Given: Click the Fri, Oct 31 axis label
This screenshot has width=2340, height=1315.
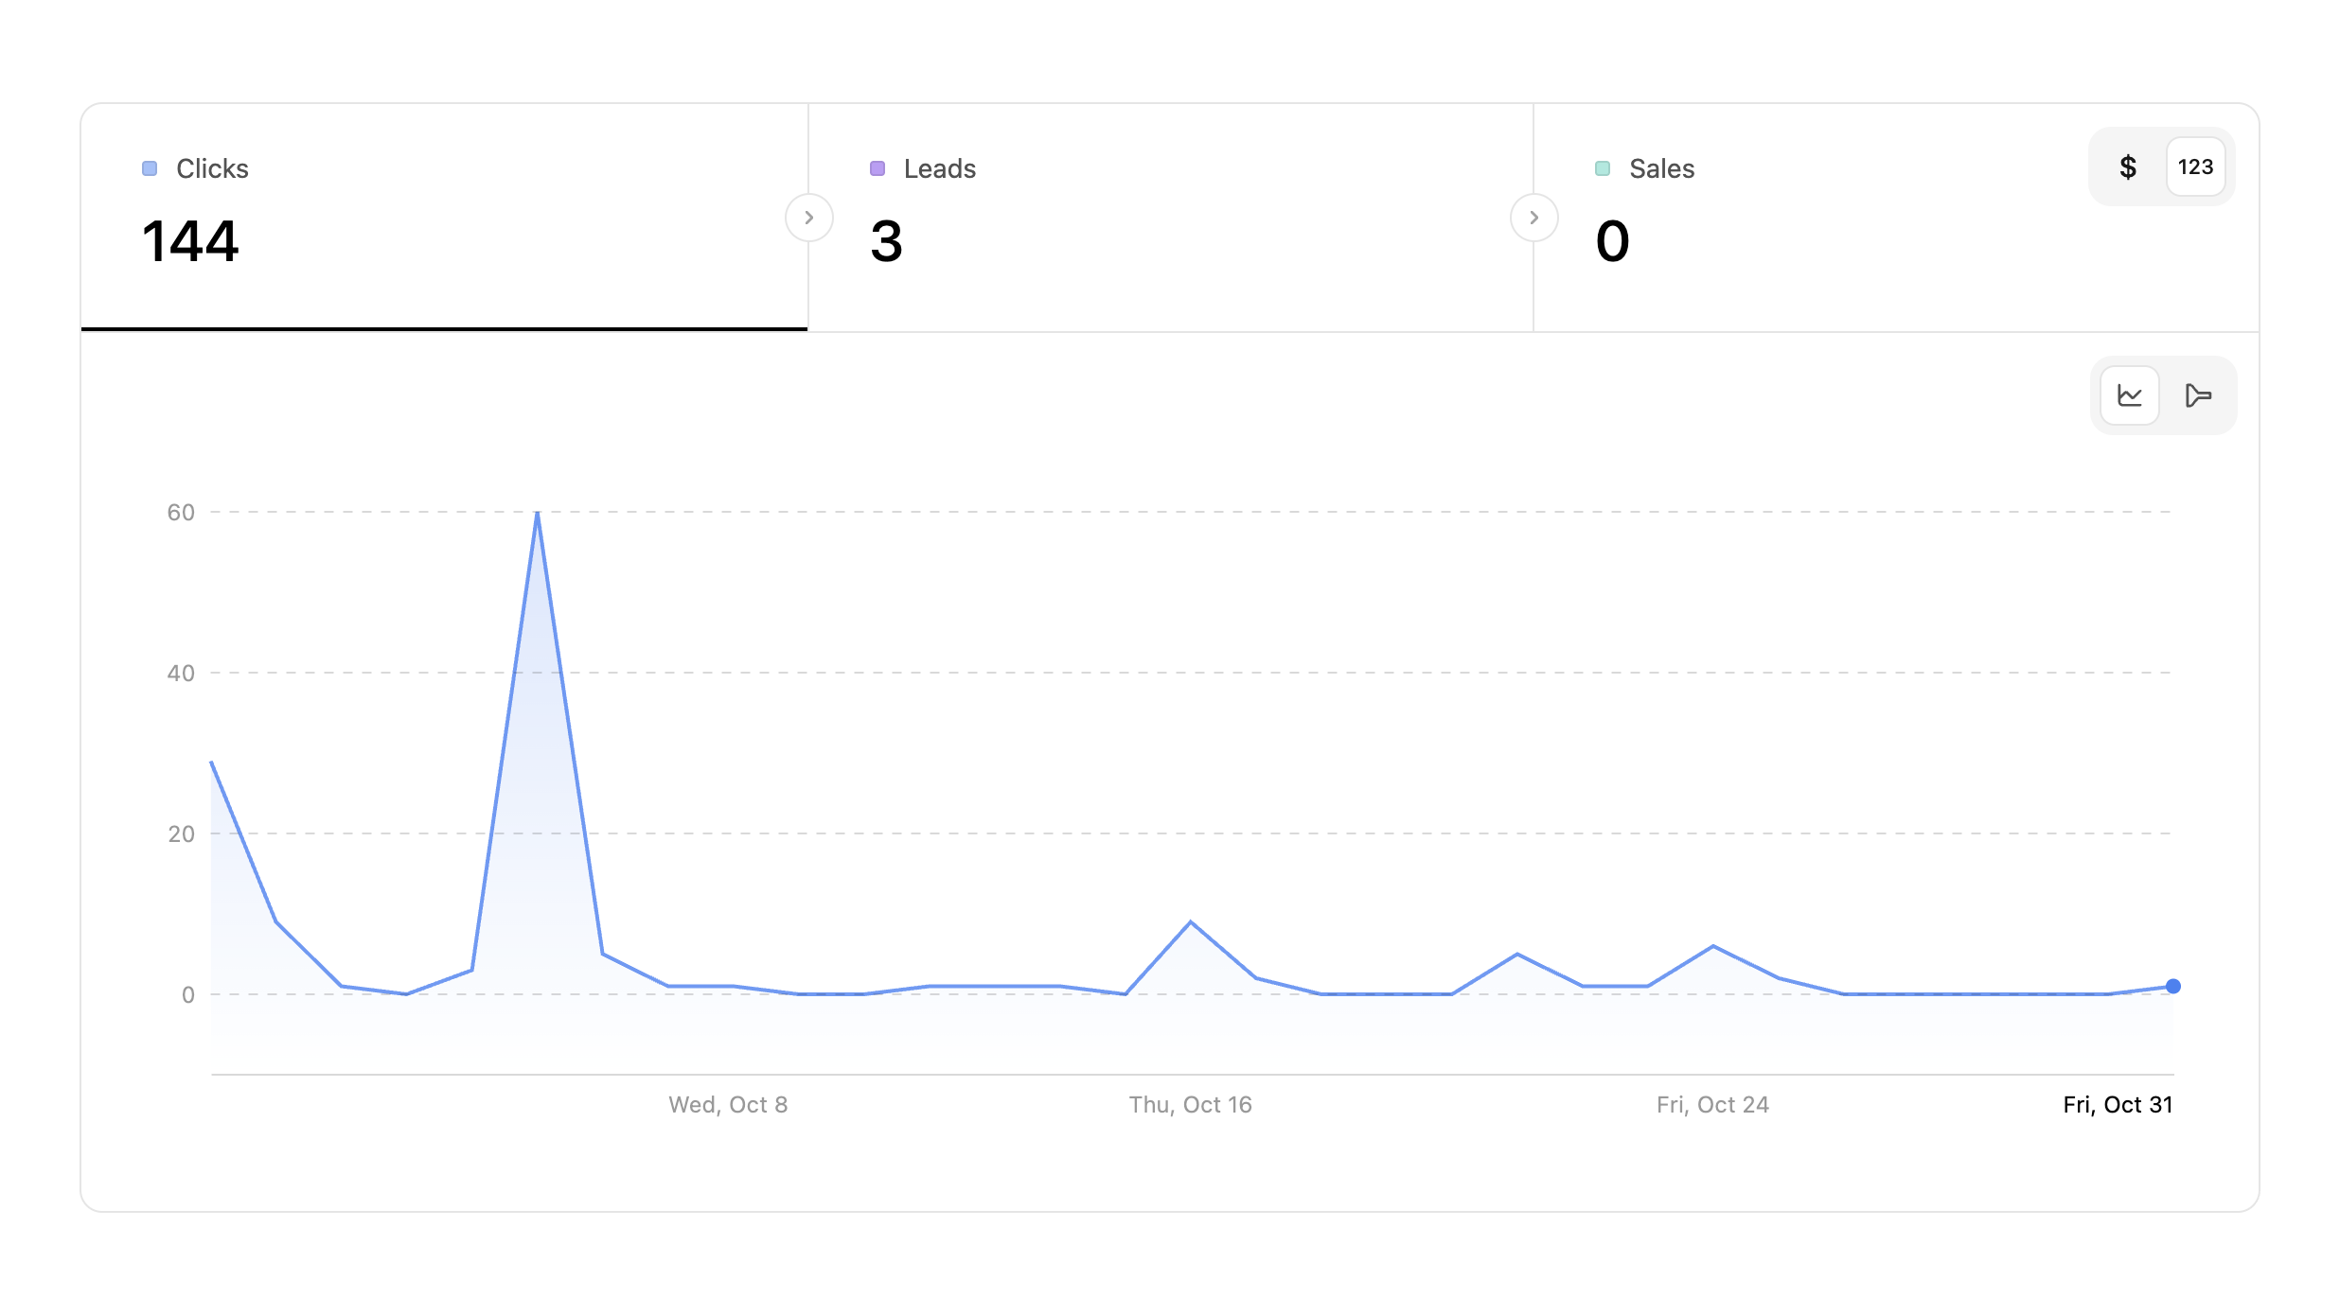Looking at the screenshot, I should click(2118, 1104).
